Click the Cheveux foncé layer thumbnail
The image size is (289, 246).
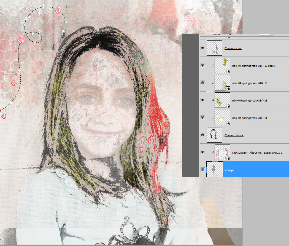(x=214, y=135)
